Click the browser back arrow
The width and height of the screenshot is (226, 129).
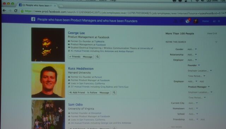(4, 10)
